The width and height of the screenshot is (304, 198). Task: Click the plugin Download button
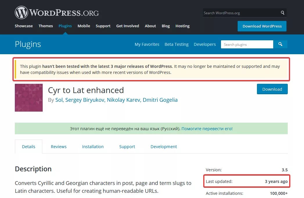click(272, 89)
